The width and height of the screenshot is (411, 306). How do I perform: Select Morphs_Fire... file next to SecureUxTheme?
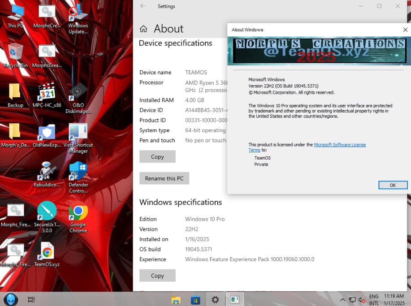(x=15, y=215)
